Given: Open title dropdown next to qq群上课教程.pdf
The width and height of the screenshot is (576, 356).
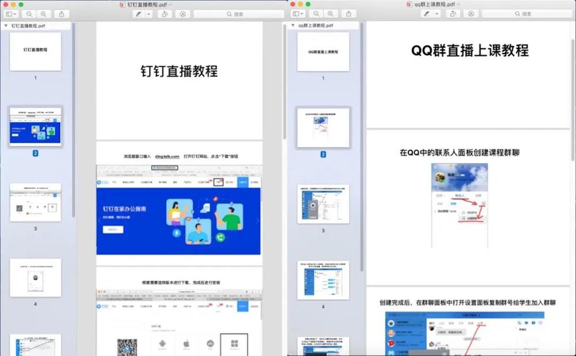Looking at the screenshot, I should [x=458, y=4].
